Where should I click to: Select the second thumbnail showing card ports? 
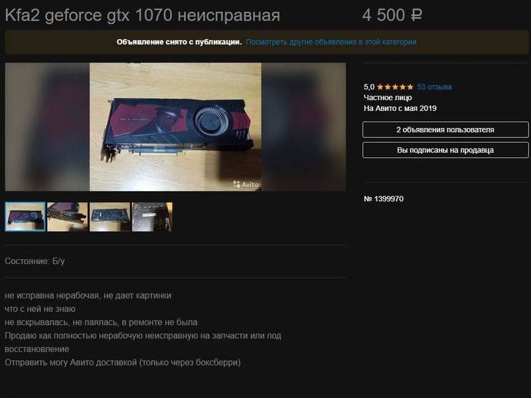tap(68, 217)
